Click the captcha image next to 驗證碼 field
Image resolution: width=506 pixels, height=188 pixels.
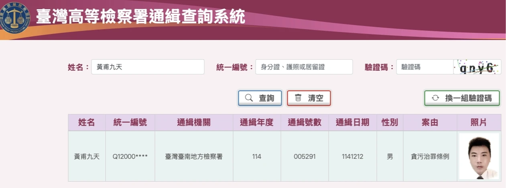point(477,67)
